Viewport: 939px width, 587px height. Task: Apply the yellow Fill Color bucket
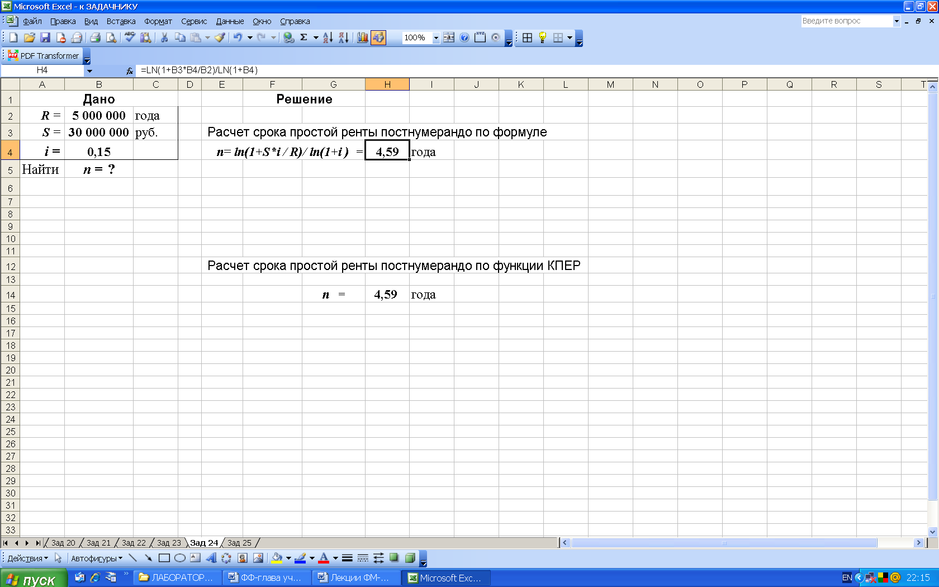[x=277, y=558]
